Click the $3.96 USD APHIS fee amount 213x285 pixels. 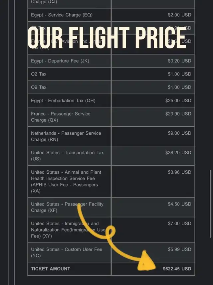179,172
